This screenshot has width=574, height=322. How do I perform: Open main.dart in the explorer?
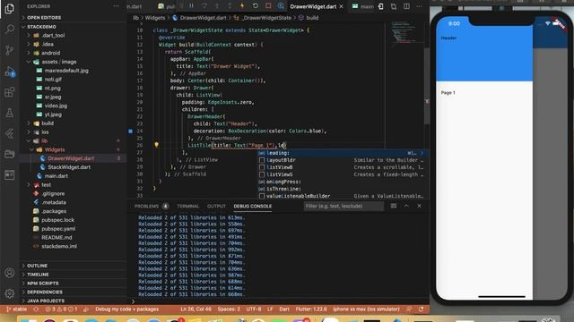56,176
